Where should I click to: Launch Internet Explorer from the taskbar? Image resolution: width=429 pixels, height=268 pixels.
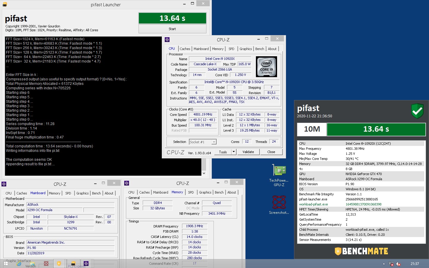(x=19, y=264)
